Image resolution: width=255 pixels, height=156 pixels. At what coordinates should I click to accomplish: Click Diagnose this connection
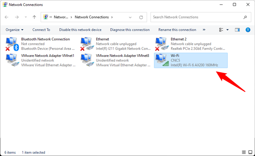coord(130,30)
